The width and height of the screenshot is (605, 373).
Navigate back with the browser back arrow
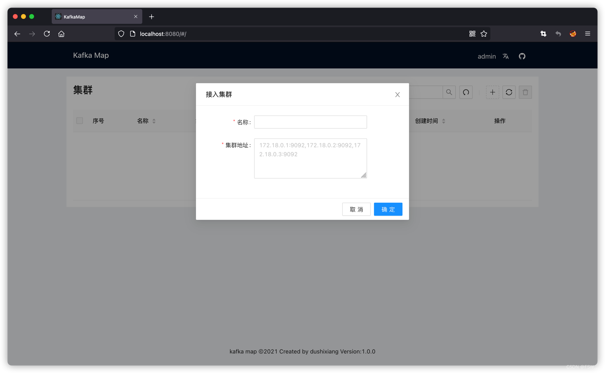pos(17,34)
